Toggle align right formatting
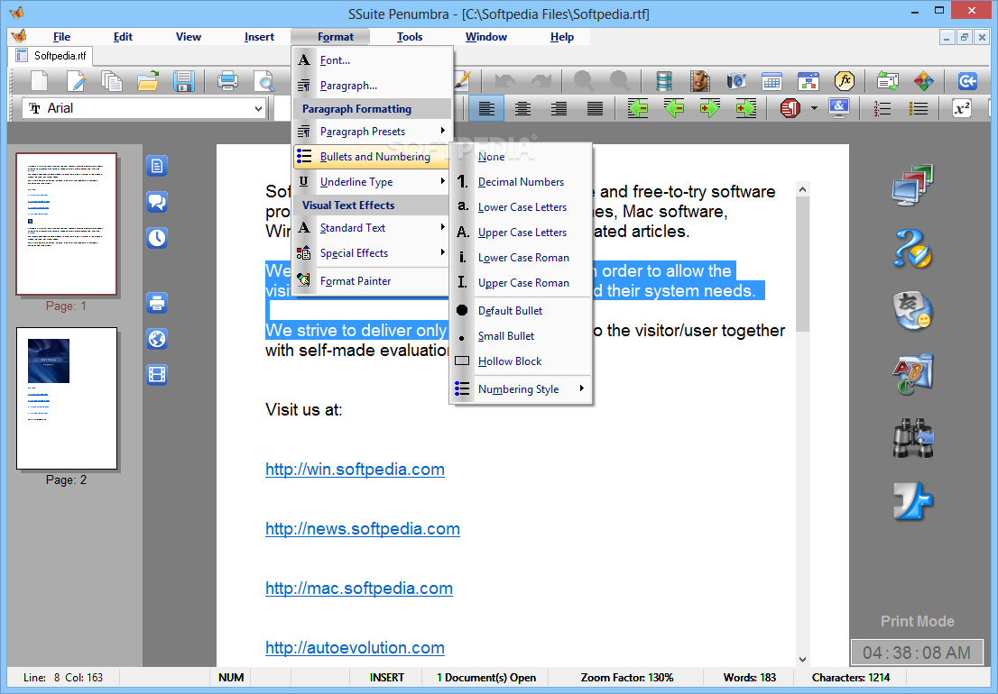This screenshot has height=694, width=998. coord(559,109)
